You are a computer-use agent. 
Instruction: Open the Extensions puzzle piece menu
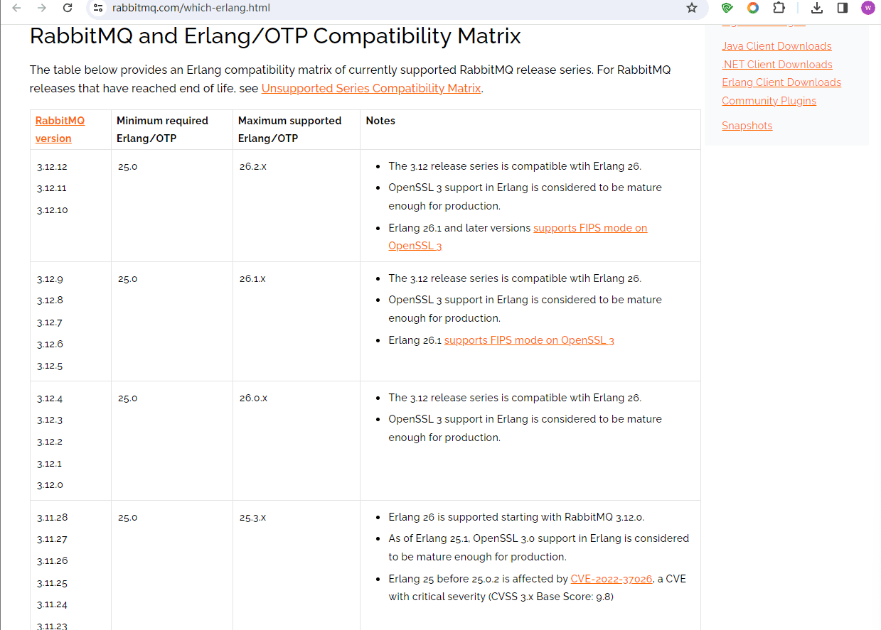tap(779, 8)
